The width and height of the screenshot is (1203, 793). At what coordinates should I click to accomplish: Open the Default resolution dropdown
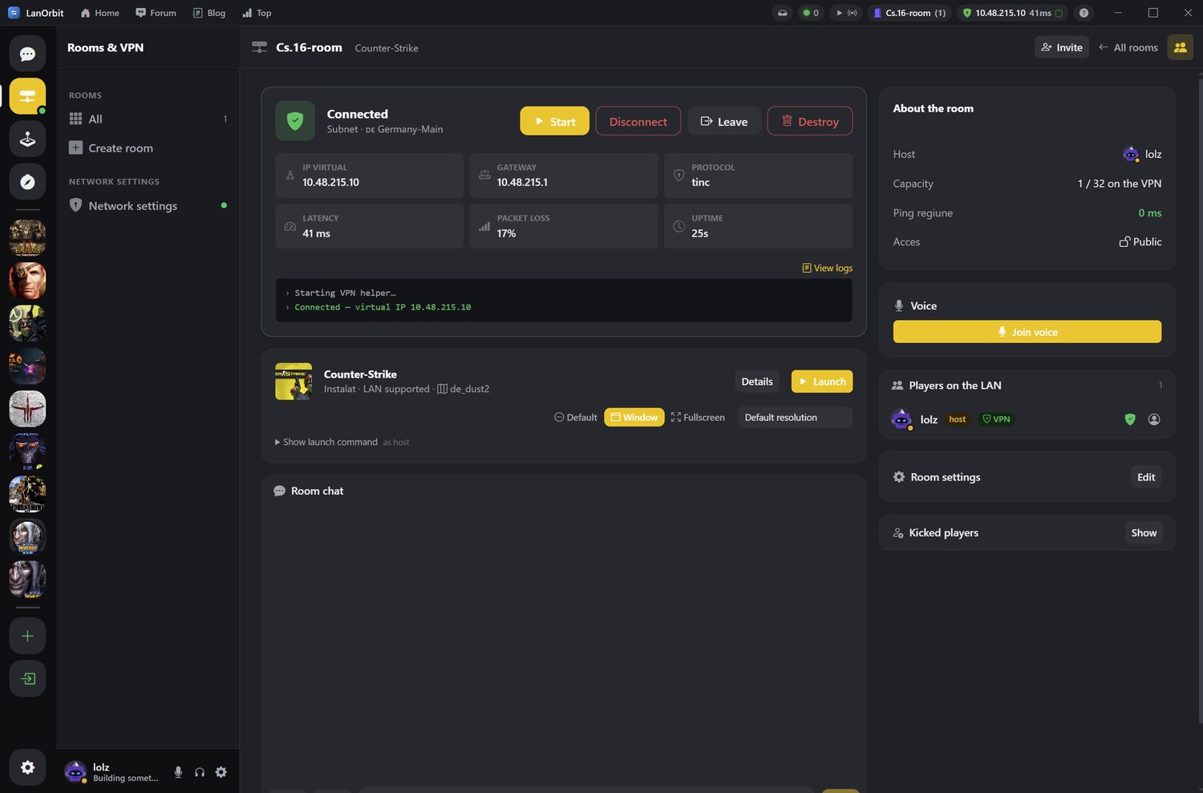795,417
